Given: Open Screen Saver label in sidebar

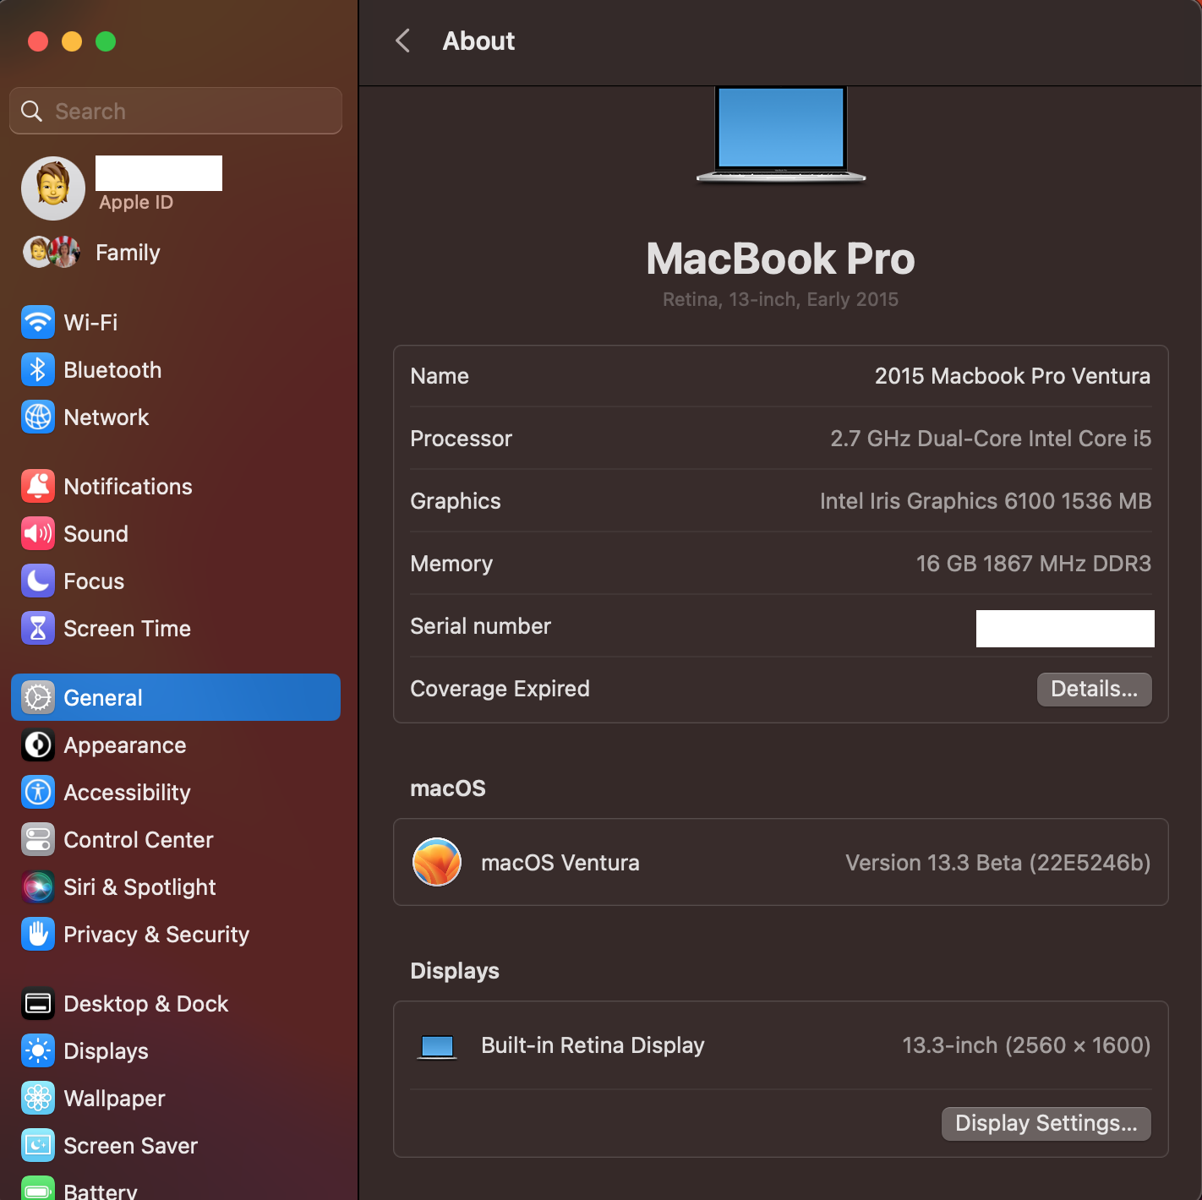Looking at the screenshot, I should 131,1146.
